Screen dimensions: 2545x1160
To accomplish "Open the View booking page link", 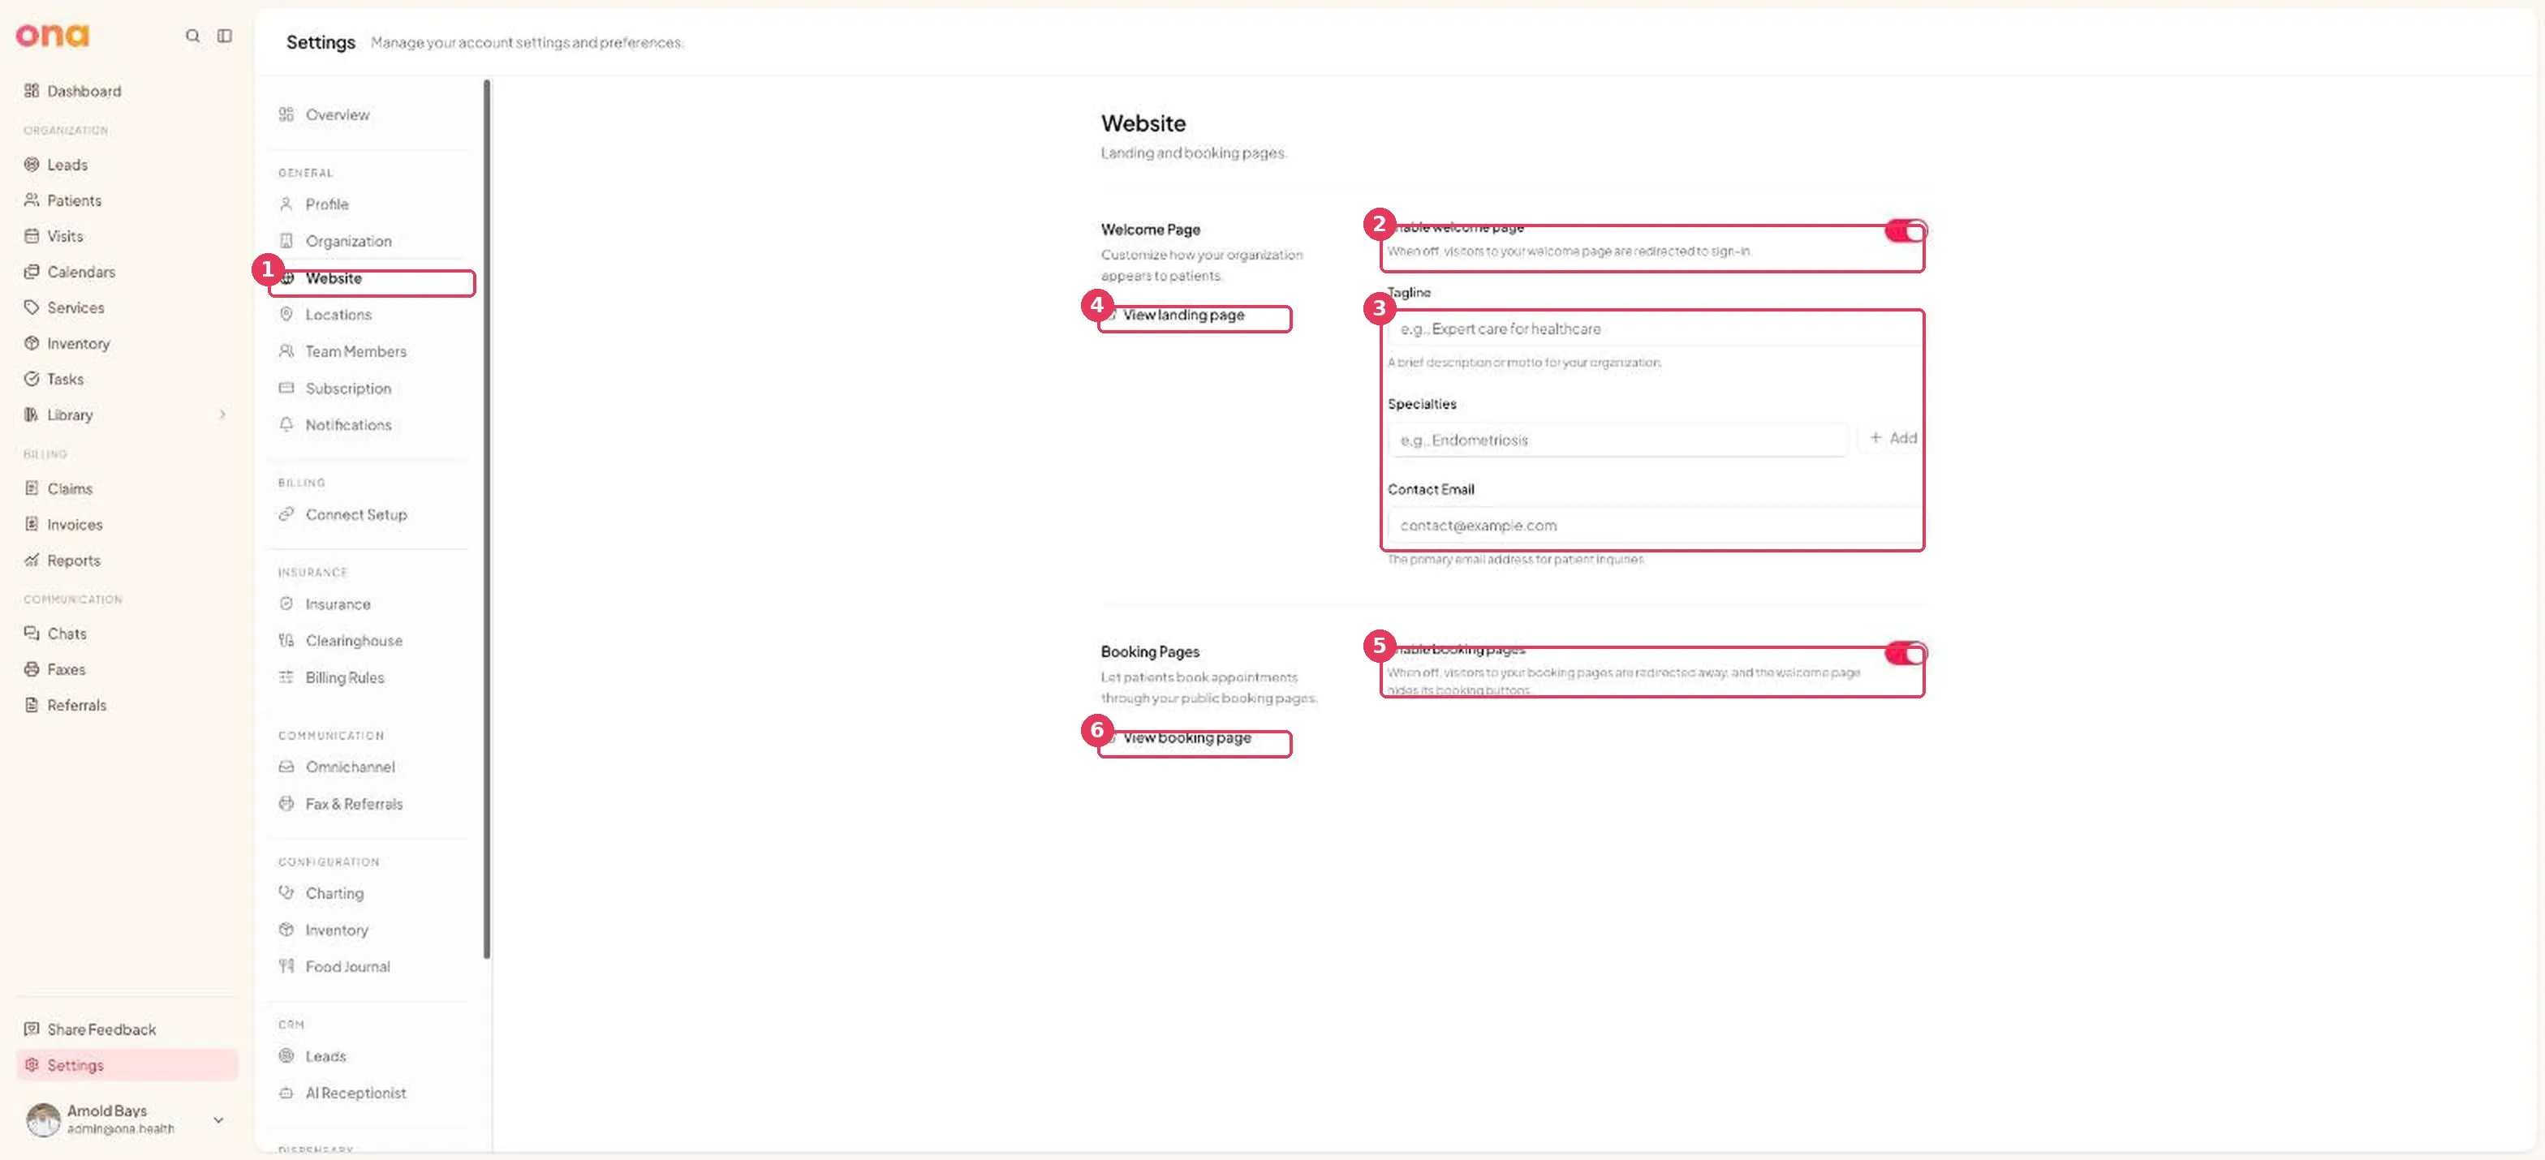I will [x=1178, y=737].
